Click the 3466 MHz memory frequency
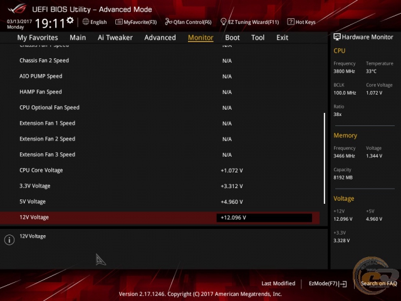401x301 pixels. [344, 156]
